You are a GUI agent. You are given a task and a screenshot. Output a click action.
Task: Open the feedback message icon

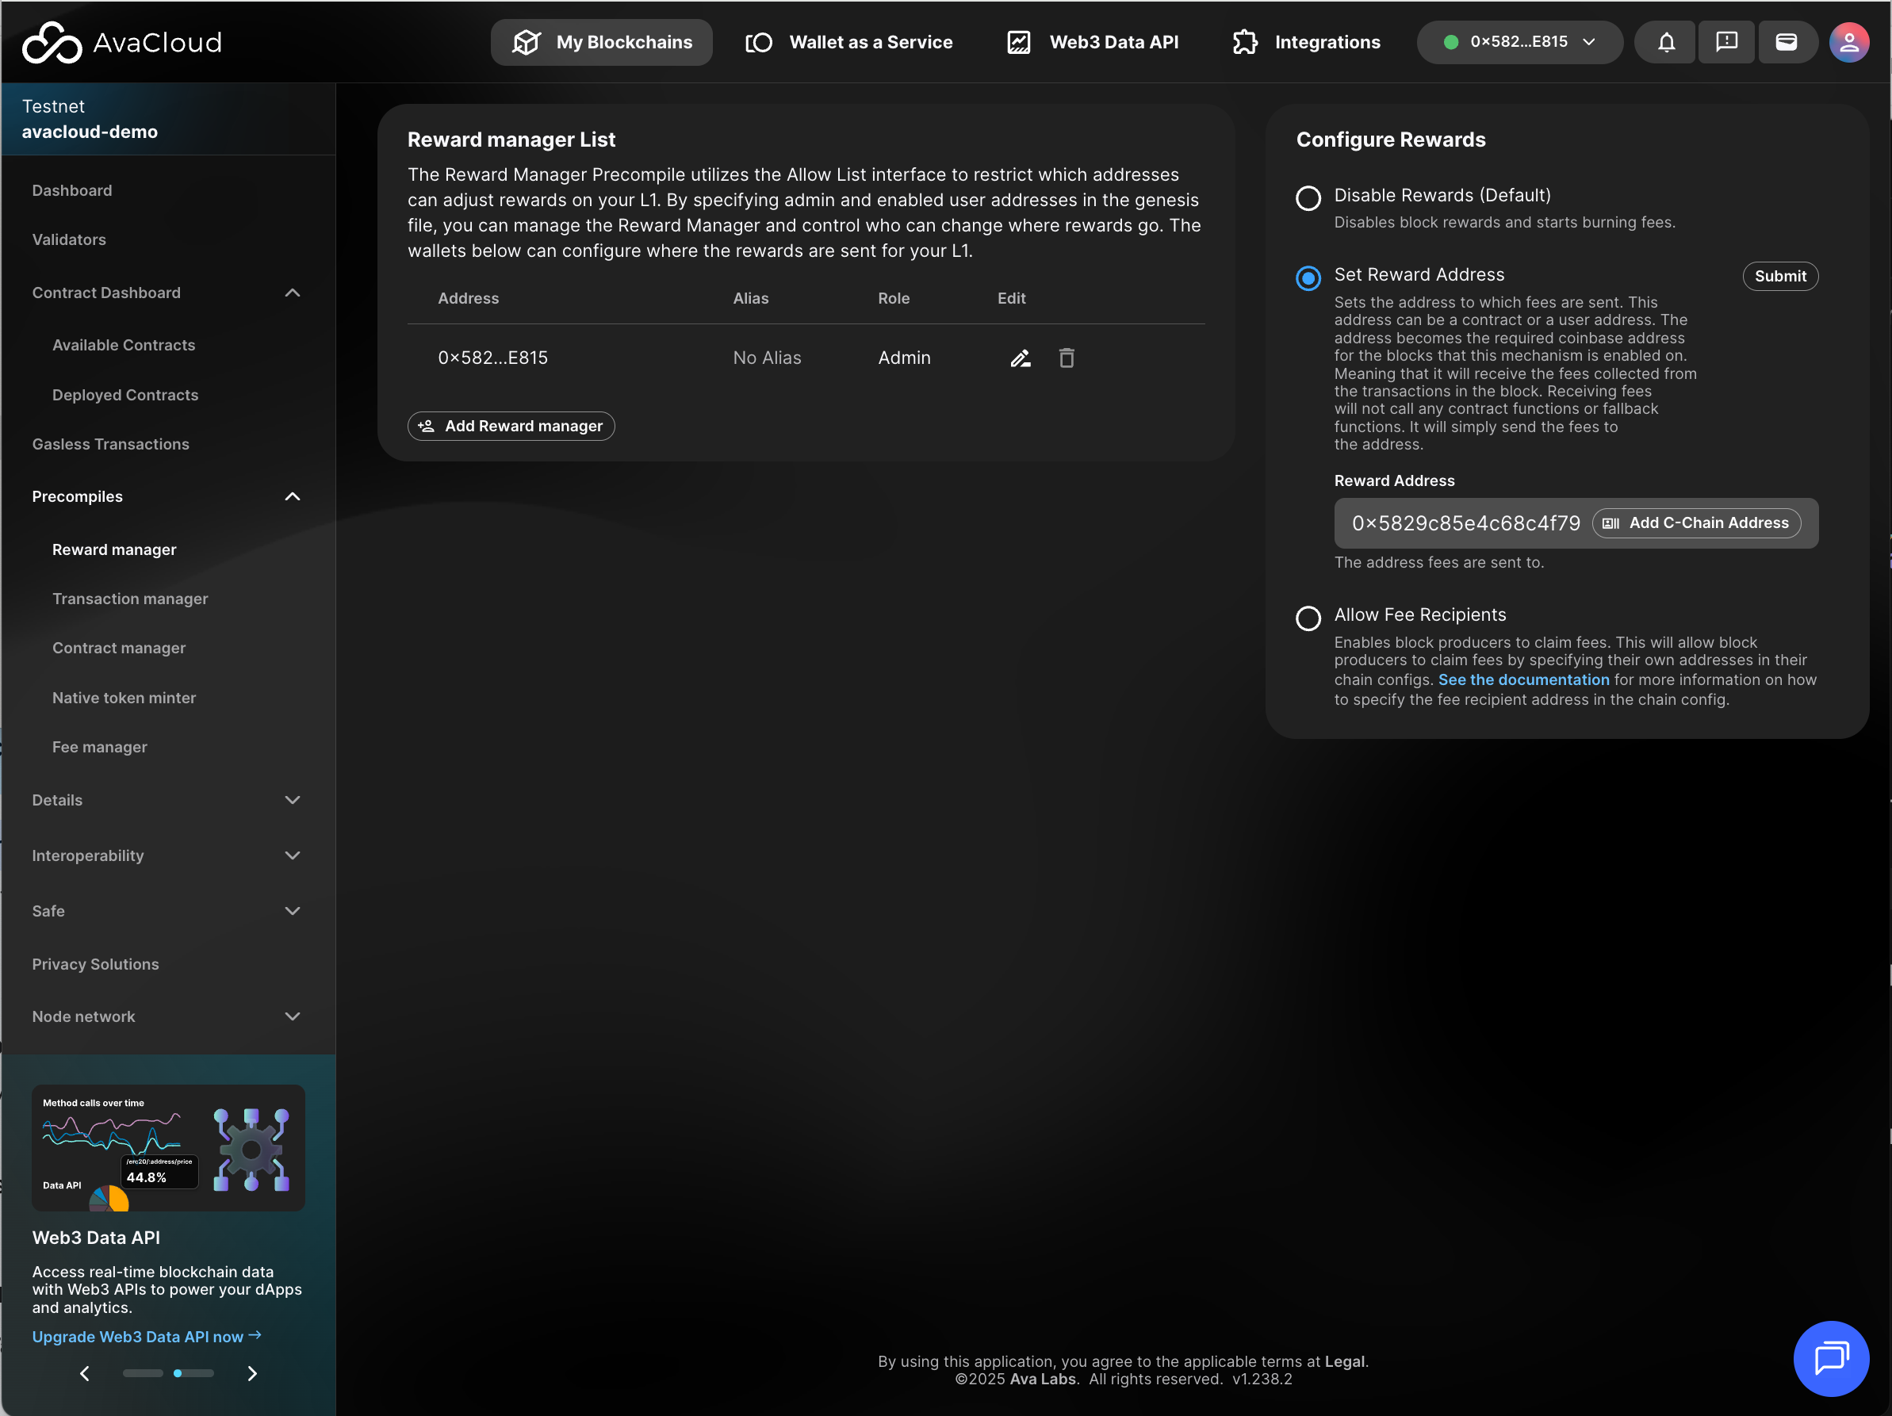click(x=1726, y=42)
